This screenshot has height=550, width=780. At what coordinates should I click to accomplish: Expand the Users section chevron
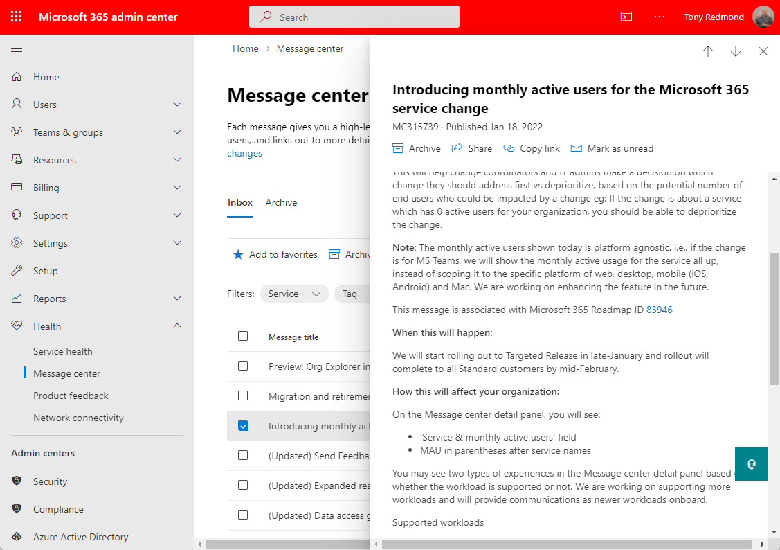pyautogui.click(x=177, y=104)
